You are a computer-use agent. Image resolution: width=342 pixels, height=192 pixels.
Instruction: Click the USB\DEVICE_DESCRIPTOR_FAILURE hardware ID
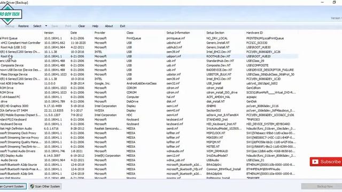(270, 70)
